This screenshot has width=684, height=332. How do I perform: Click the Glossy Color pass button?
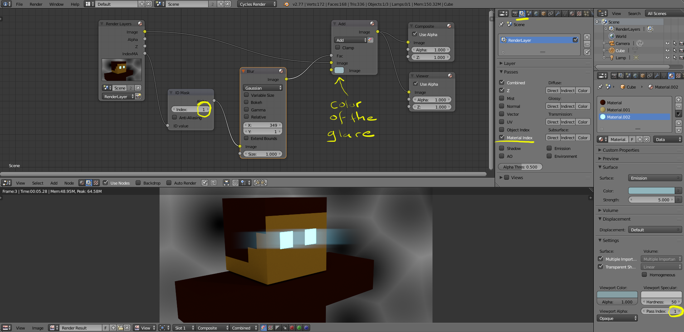[x=582, y=106]
